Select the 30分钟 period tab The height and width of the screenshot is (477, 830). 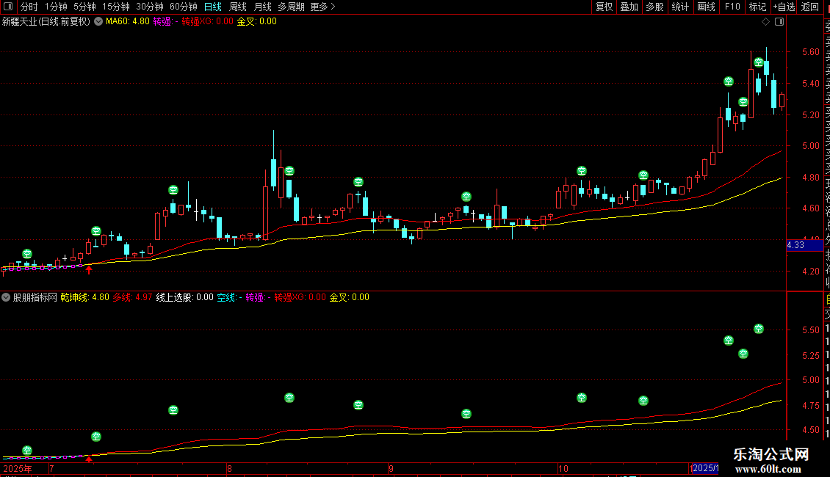click(150, 7)
